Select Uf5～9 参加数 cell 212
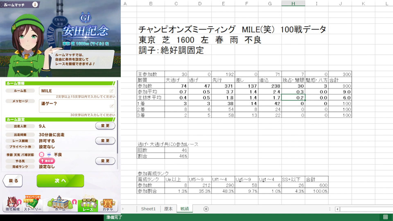393x221 pixels. [x=200, y=185]
